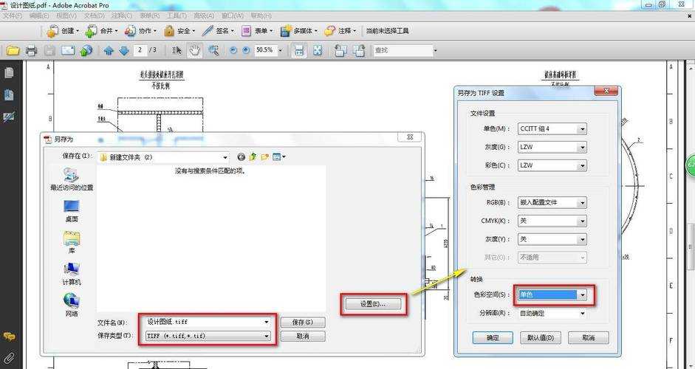
Task: Open the Pages panel in left sidebar
Action: pyautogui.click(x=9, y=72)
